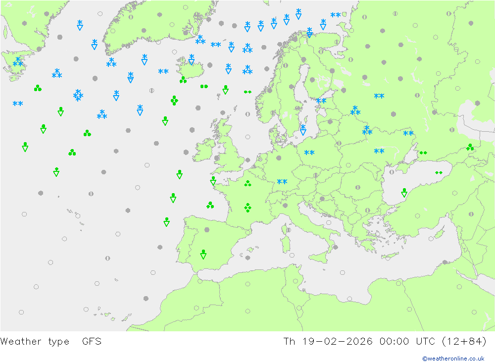Image resolution: width=495 pixels, height=363 pixels.
Task: Click the four-dot rain symbol south of Iceland
Action: [x=174, y=101]
